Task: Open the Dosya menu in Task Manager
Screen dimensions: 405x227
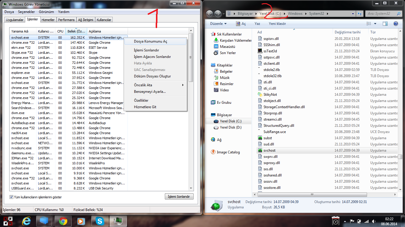Action: pyautogui.click(x=9, y=12)
